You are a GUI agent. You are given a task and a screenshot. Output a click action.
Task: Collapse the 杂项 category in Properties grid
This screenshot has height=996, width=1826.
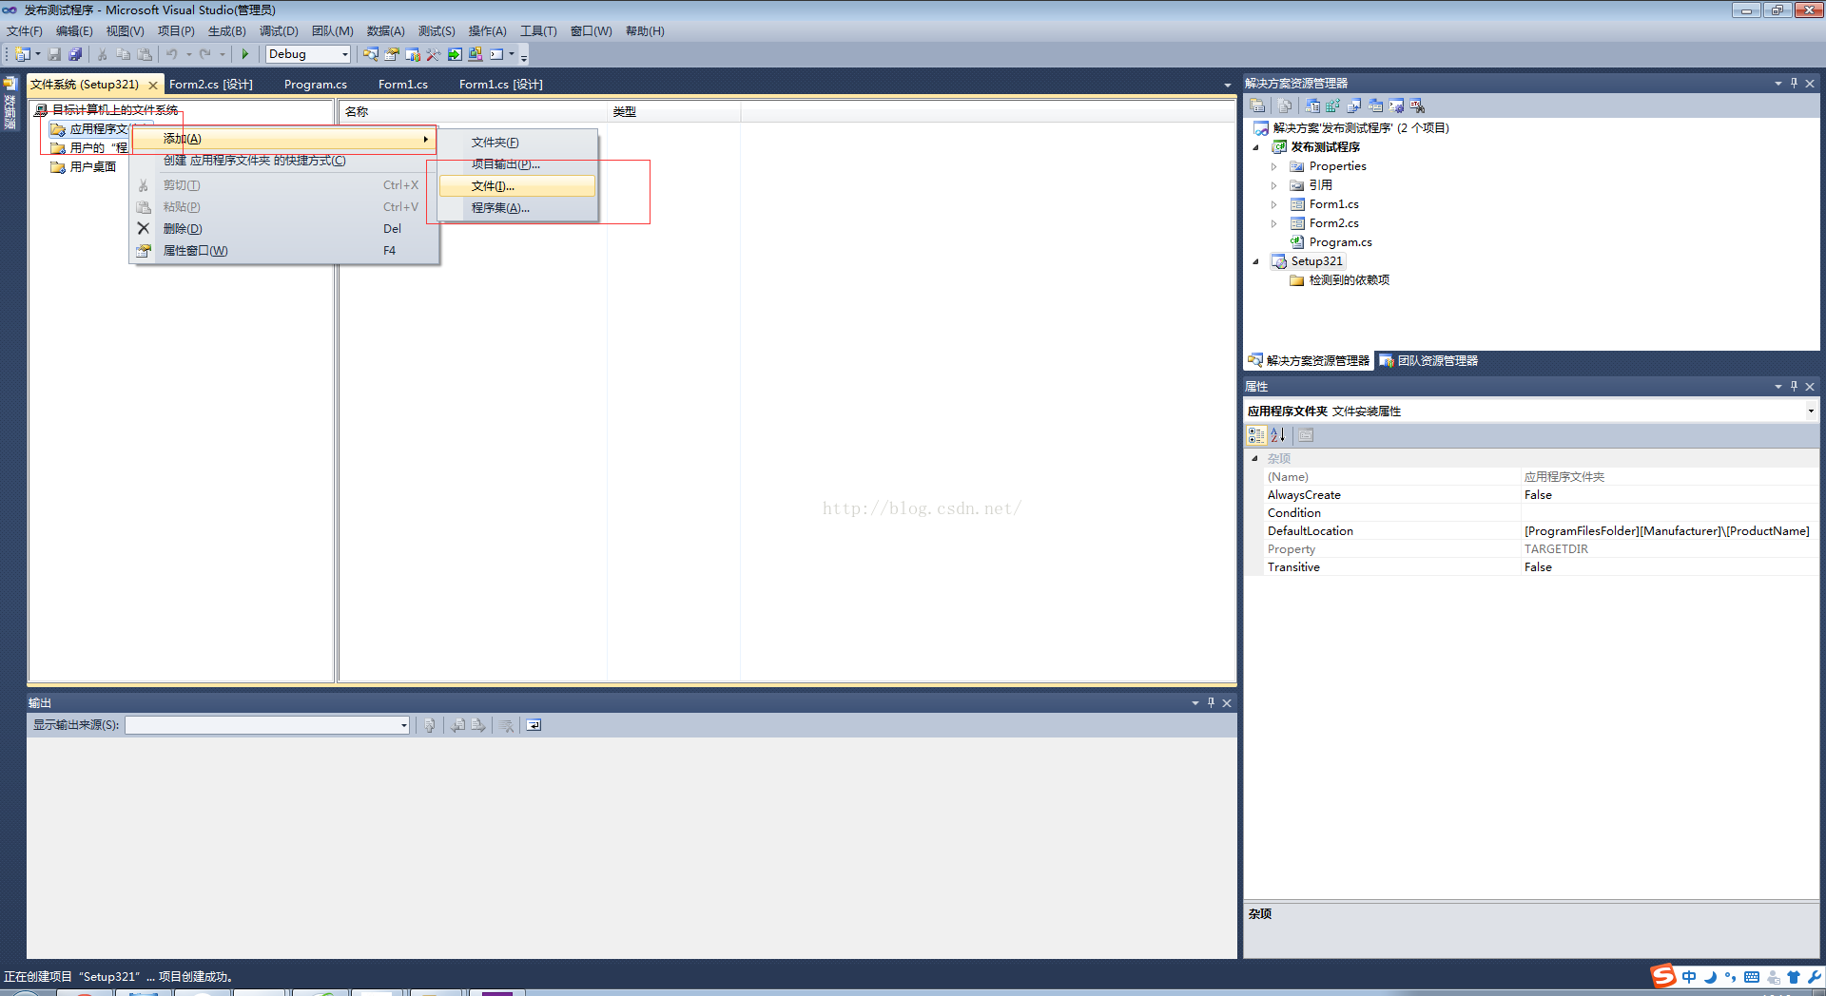pyautogui.click(x=1254, y=459)
